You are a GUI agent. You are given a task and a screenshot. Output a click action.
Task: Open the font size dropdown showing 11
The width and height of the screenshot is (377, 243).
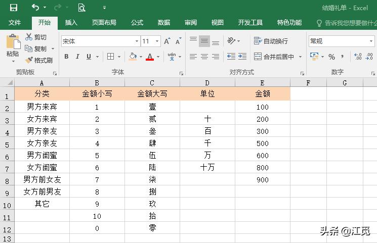click(157, 41)
